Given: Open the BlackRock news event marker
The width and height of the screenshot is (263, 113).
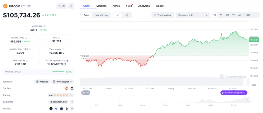Looking at the screenshot, I should [x=234, y=92].
